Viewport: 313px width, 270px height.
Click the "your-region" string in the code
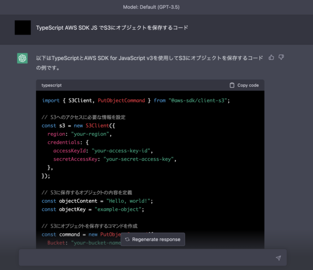click(x=90, y=134)
